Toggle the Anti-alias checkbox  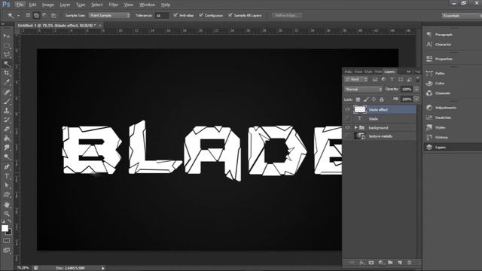[x=175, y=15]
